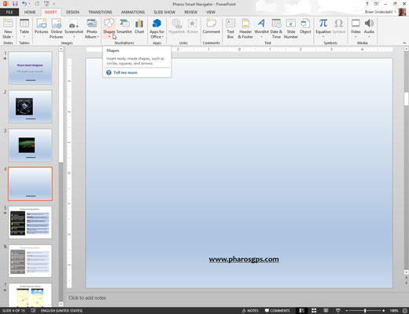The image size is (409, 314).
Task: Toggle the Notes pane in status bar
Action: (250, 311)
